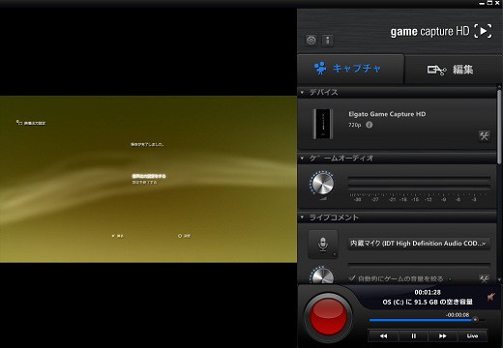Pause the playback
Screen dimensions: 503x348
(x=413, y=336)
